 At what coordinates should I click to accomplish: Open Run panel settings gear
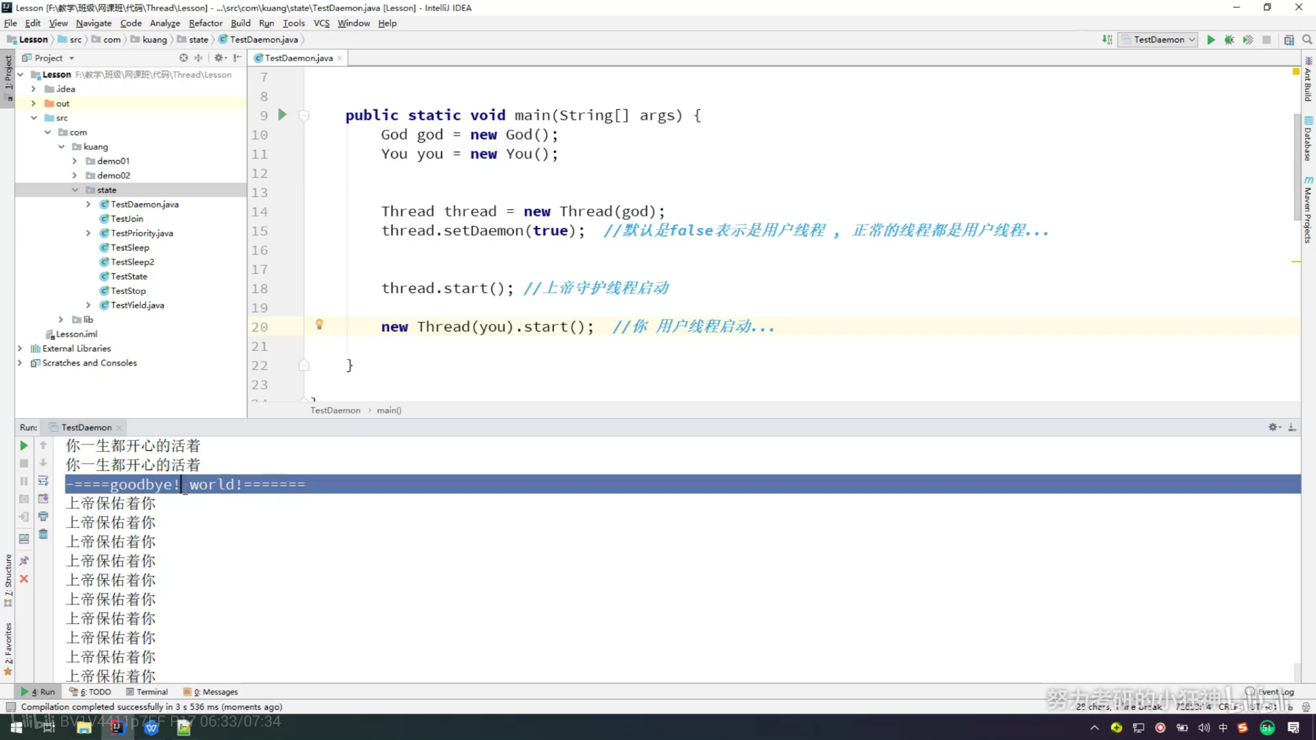pos(1274,427)
